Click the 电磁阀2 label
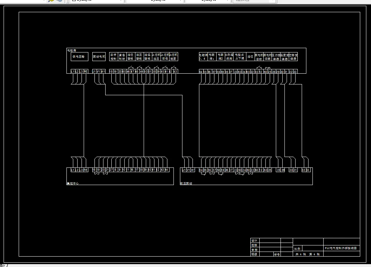The height and width of the screenshot is (267, 371). [x=221, y=56]
